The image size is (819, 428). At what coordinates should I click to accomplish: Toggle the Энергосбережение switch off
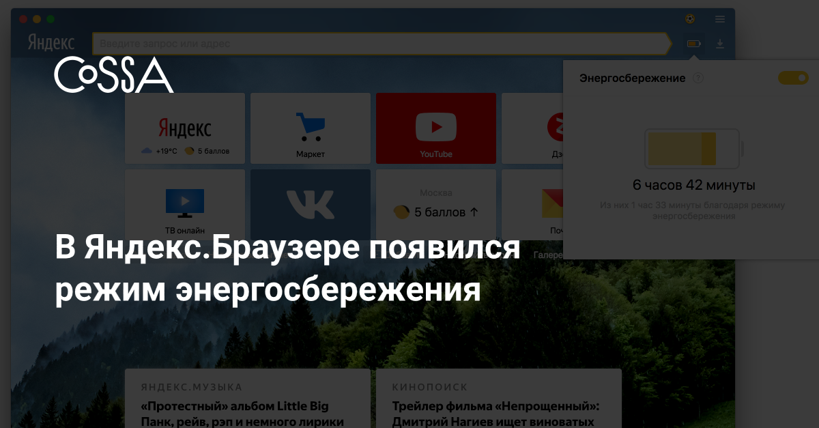(x=793, y=79)
